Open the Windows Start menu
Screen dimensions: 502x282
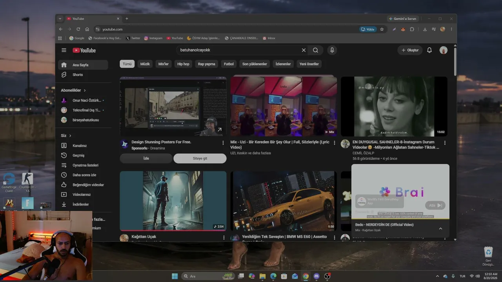[175, 276]
